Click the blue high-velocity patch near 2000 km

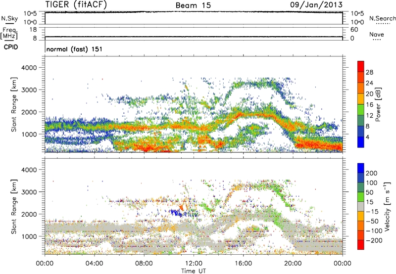[177, 213]
